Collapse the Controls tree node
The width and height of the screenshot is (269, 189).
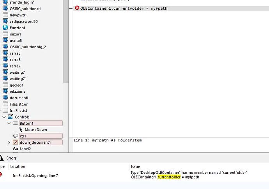click(x=4, y=117)
